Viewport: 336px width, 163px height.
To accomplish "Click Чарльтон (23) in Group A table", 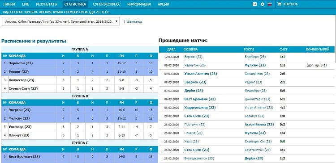I will click(x=21, y=63).
